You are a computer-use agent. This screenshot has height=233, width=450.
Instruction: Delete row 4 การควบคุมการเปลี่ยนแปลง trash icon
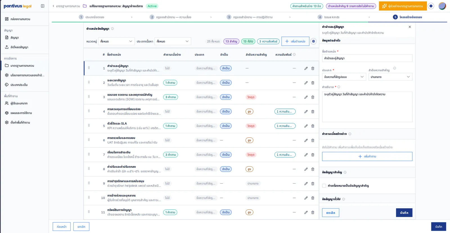313,112
